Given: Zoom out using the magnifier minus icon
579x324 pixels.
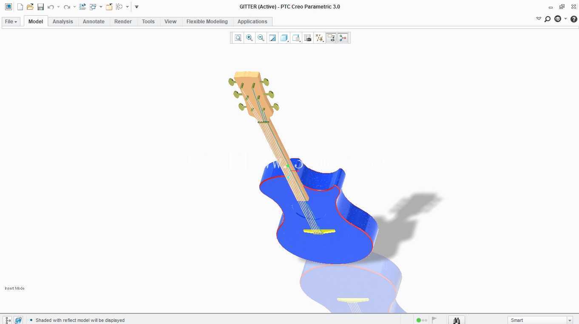Looking at the screenshot, I should click(261, 38).
